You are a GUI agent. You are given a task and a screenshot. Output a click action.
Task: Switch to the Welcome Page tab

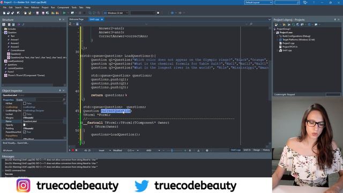[x=76, y=19]
